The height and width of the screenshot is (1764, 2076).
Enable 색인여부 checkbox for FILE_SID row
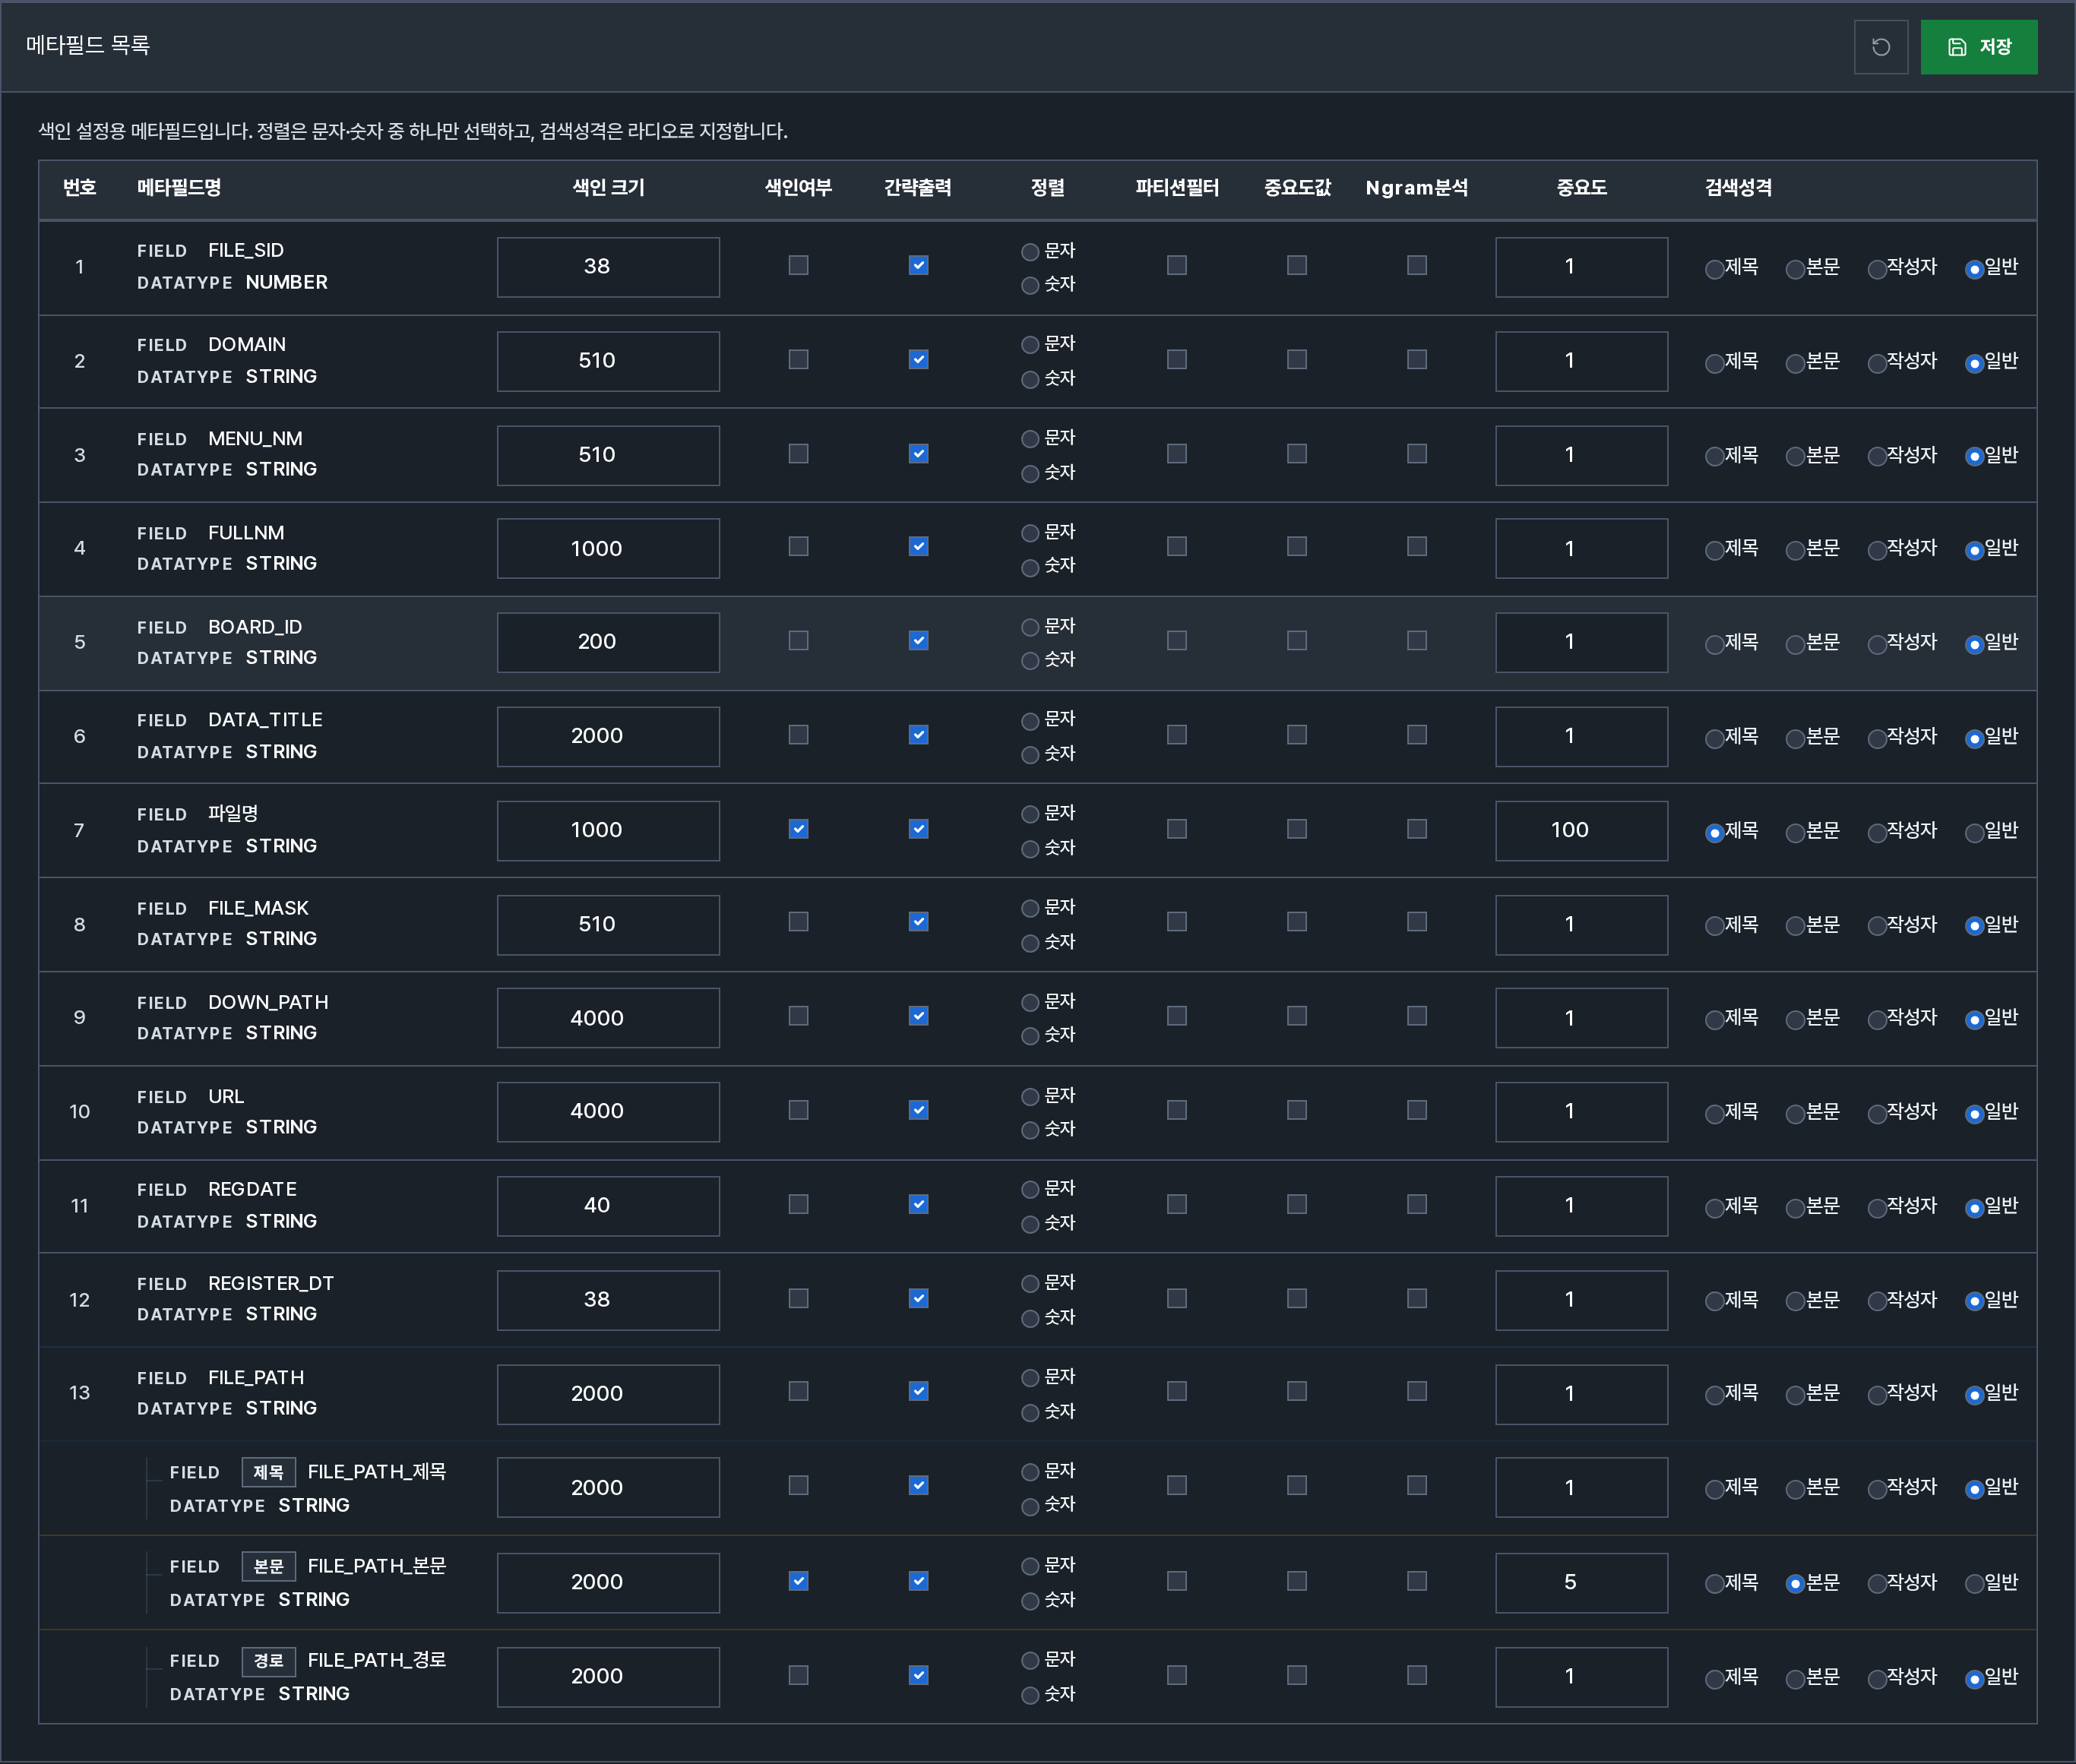pos(798,265)
